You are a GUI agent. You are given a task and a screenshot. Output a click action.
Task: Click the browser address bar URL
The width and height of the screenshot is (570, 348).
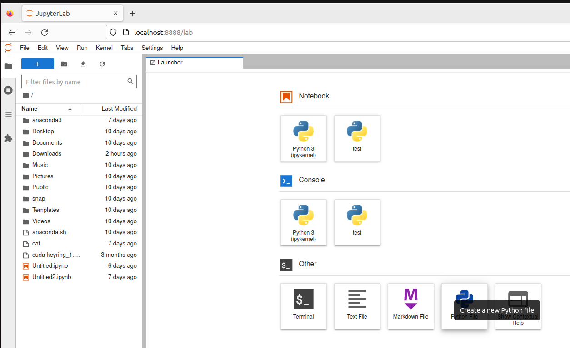click(x=163, y=33)
